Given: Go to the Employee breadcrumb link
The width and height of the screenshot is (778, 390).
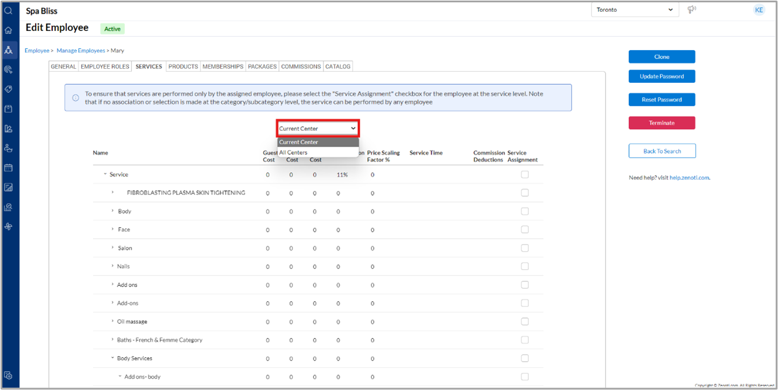Looking at the screenshot, I should 37,51.
